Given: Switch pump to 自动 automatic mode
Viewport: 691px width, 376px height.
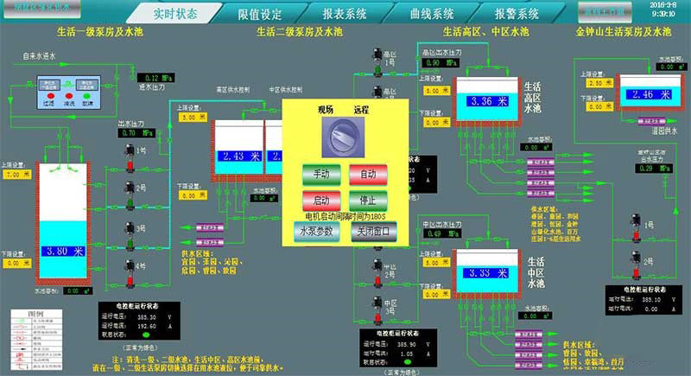Looking at the screenshot, I should (x=368, y=174).
